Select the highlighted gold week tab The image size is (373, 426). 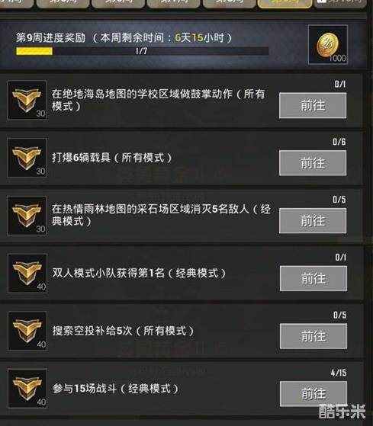(x=285, y=3)
